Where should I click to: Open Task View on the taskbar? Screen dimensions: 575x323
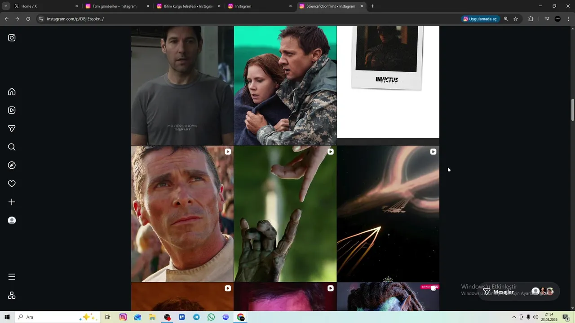[108, 317]
